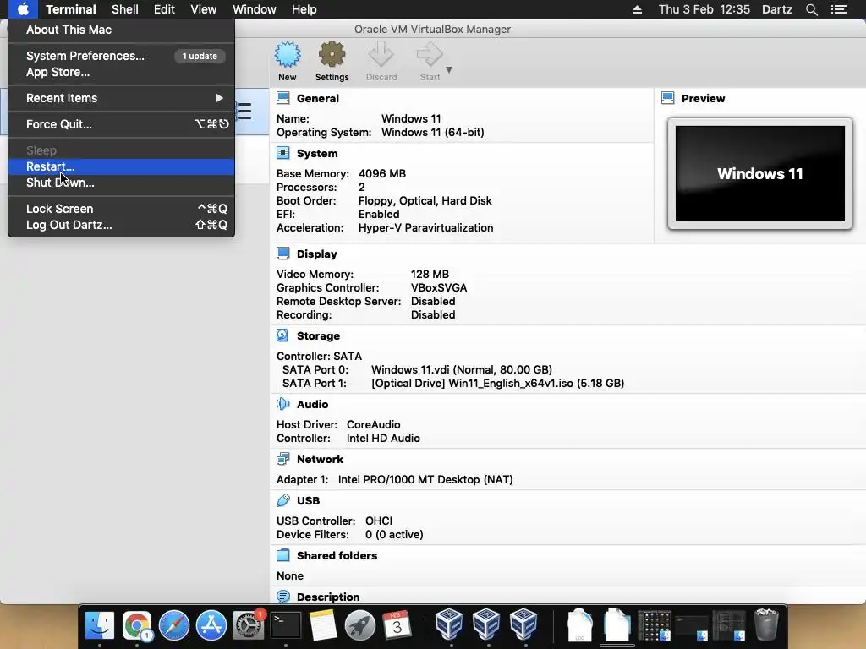Click the Thu 3 Feb 12:35 clock
This screenshot has width=866, height=649.
(704, 9)
